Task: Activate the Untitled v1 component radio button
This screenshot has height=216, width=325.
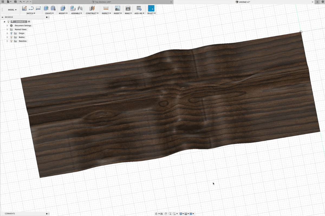Action: pyautogui.click(x=29, y=22)
